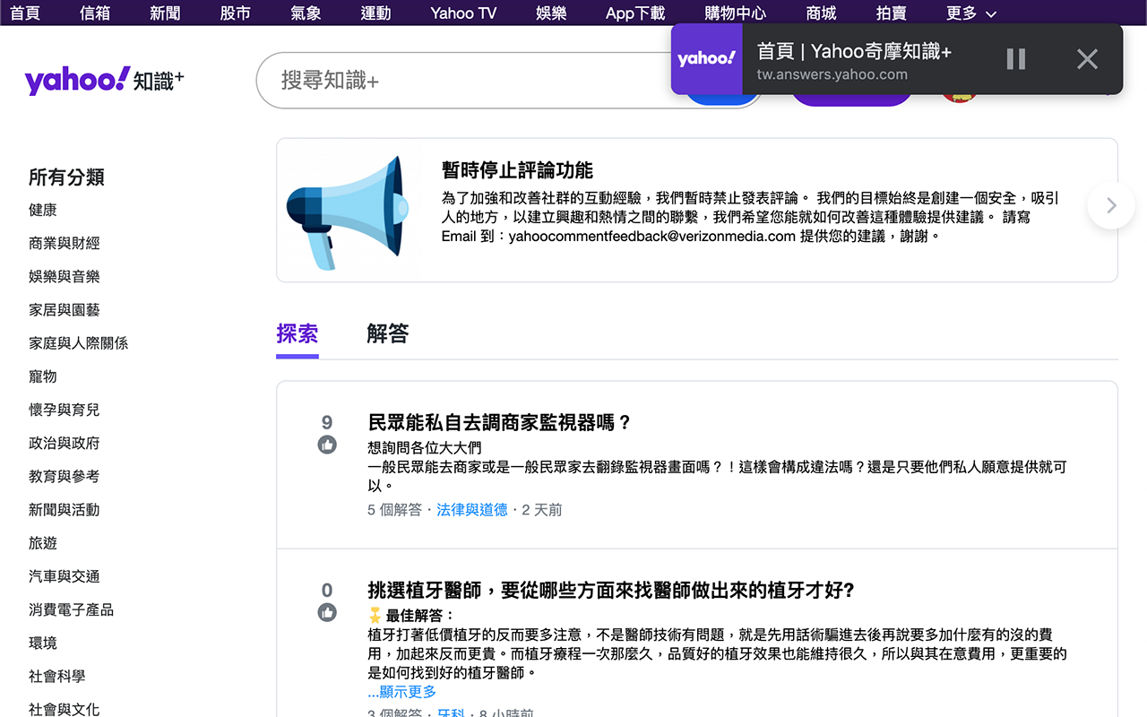
Task: Select 家居與園藝 category
Action: click(x=65, y=309)
